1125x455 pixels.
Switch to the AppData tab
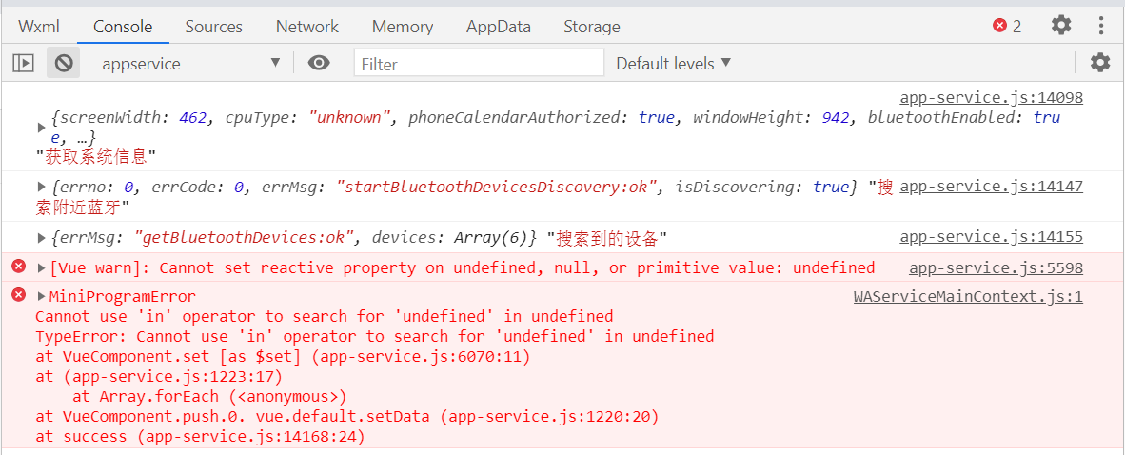pos(499,27)
